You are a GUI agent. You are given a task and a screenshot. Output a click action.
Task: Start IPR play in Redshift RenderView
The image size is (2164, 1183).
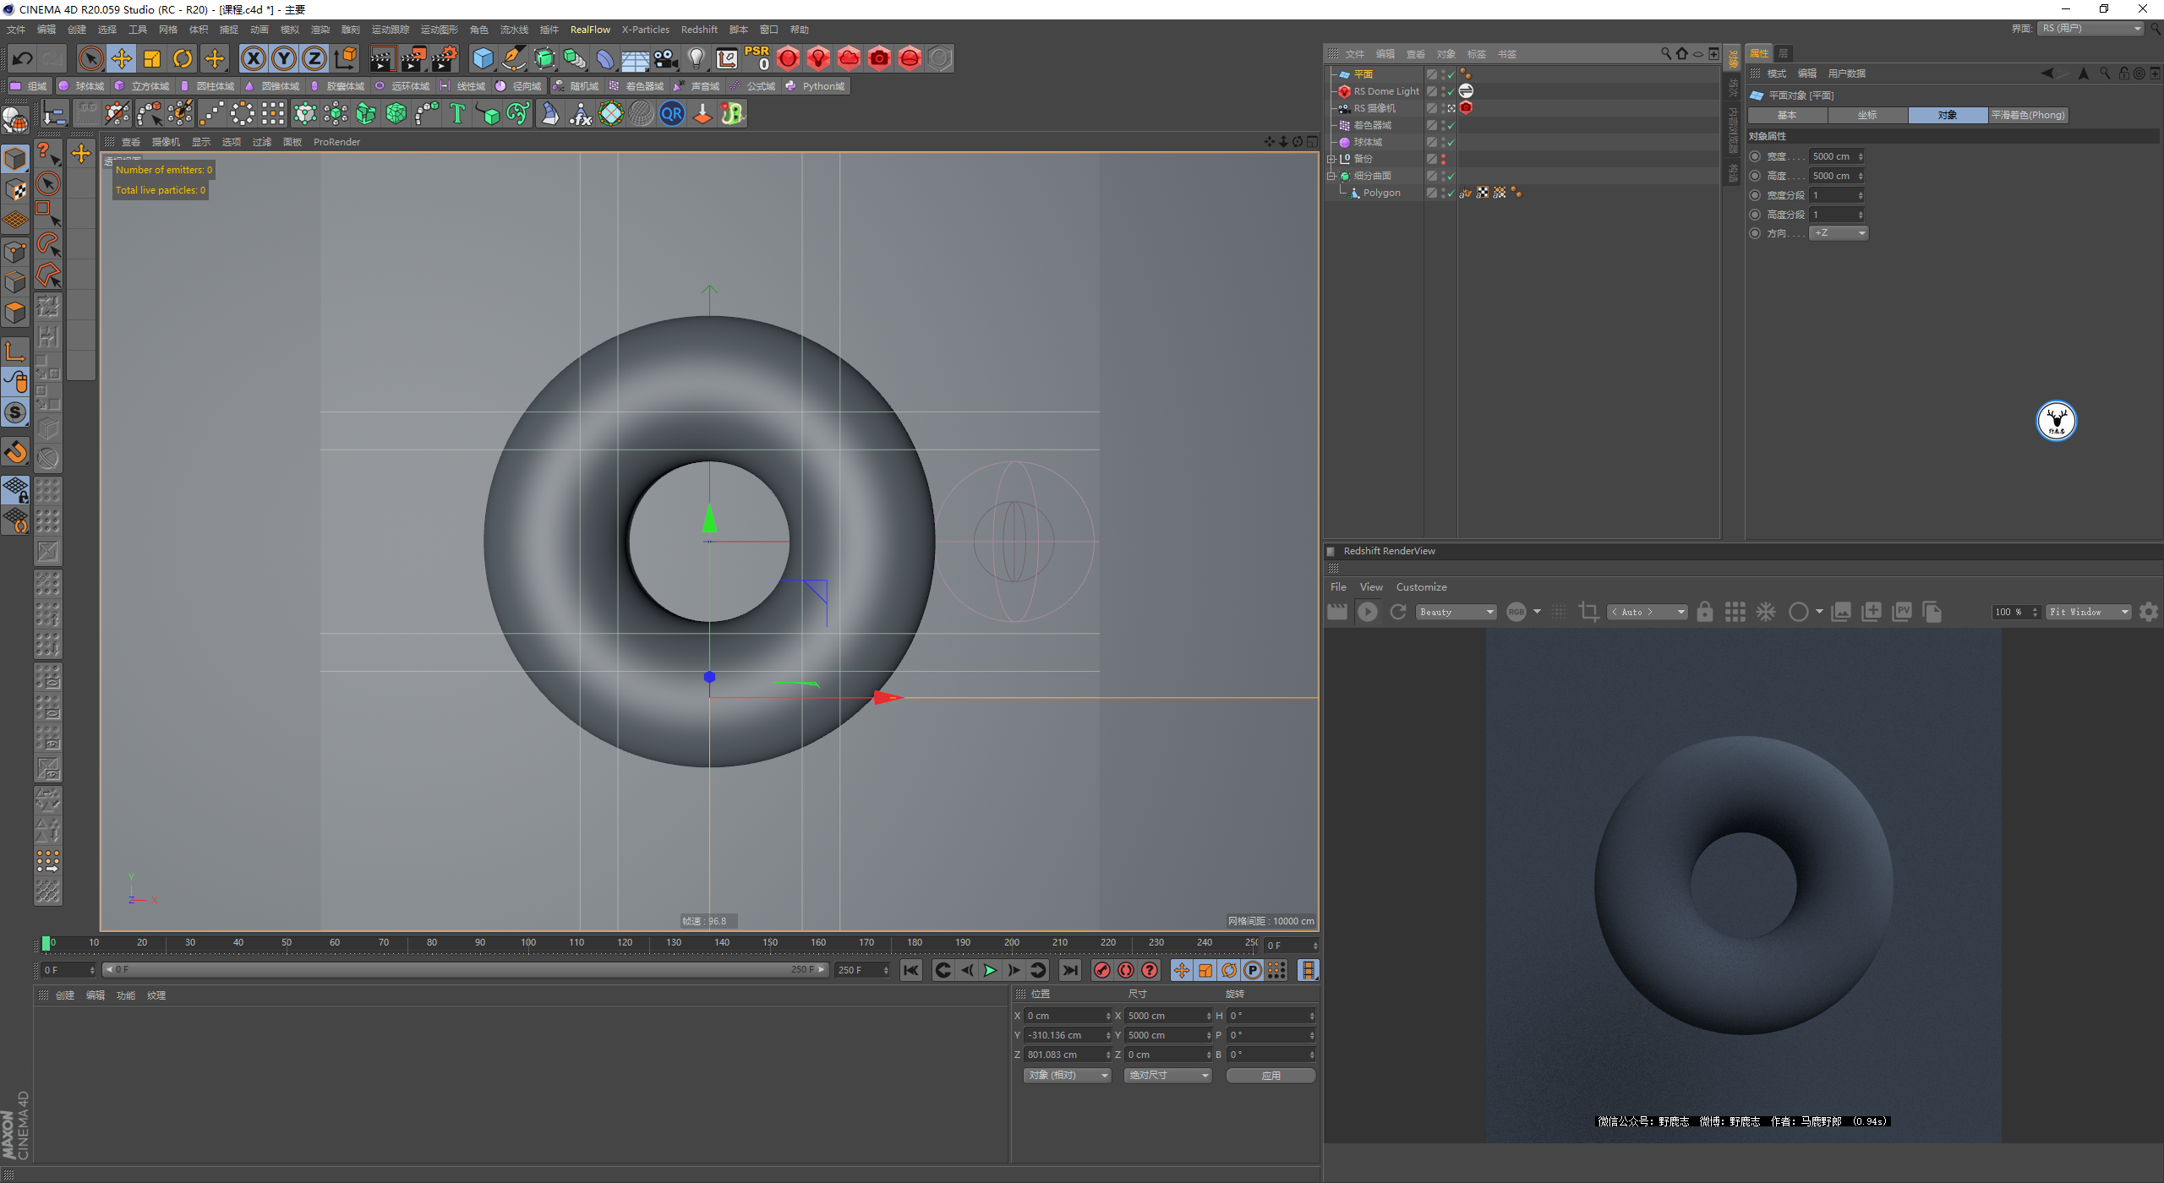coord(1367,612)
